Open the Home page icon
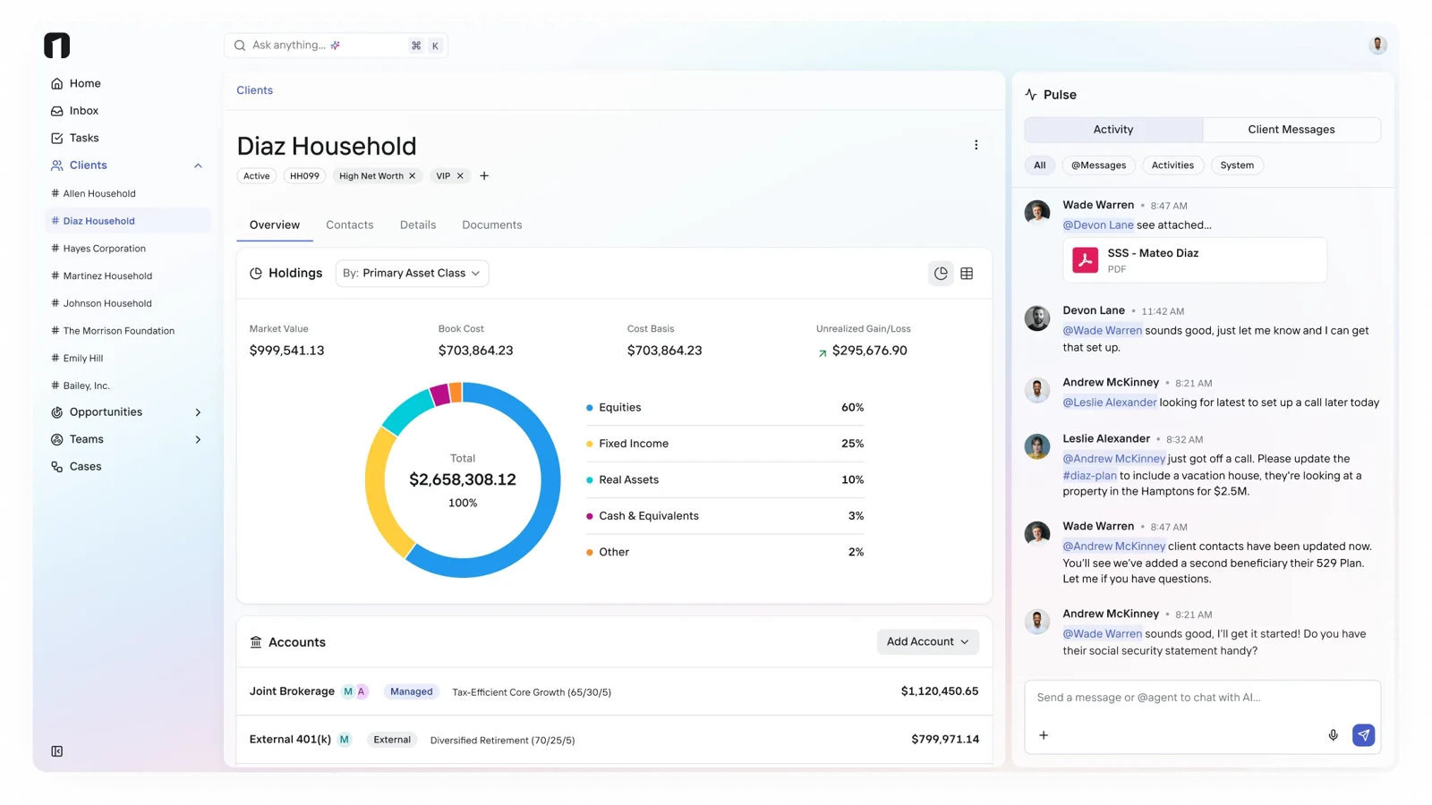Viewport: 1432px width, 805px height. click(56, 83)
